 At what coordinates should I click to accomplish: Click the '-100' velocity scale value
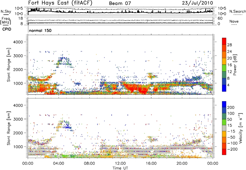(x=232, y=143)
